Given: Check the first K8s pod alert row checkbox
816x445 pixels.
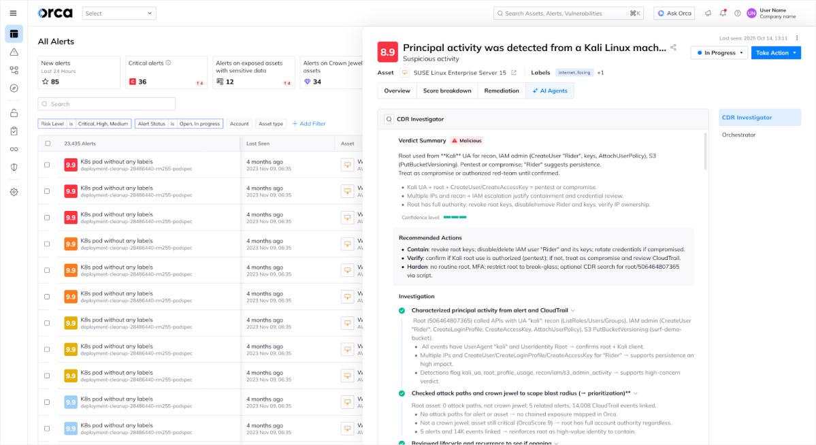Looking at the screenshot, I should tap(46, 164).
